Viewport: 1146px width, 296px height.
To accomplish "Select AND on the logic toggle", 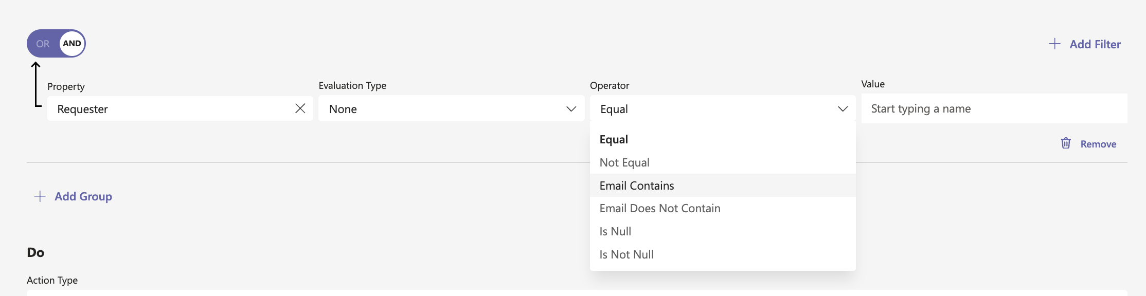I will (72, 44).
